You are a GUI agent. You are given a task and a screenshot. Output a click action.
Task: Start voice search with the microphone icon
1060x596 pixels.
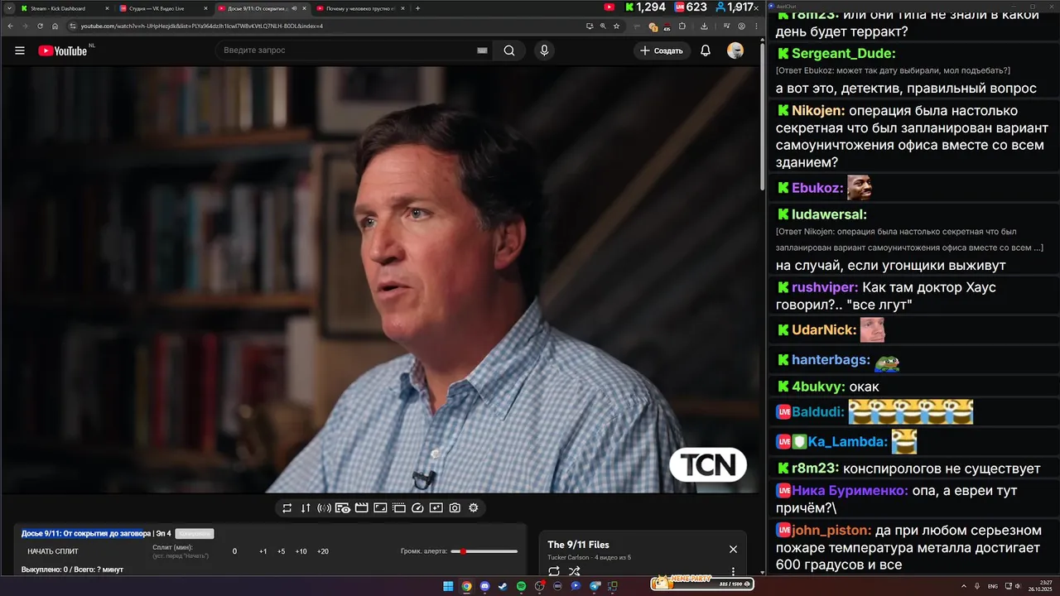[x=544, y=50]
